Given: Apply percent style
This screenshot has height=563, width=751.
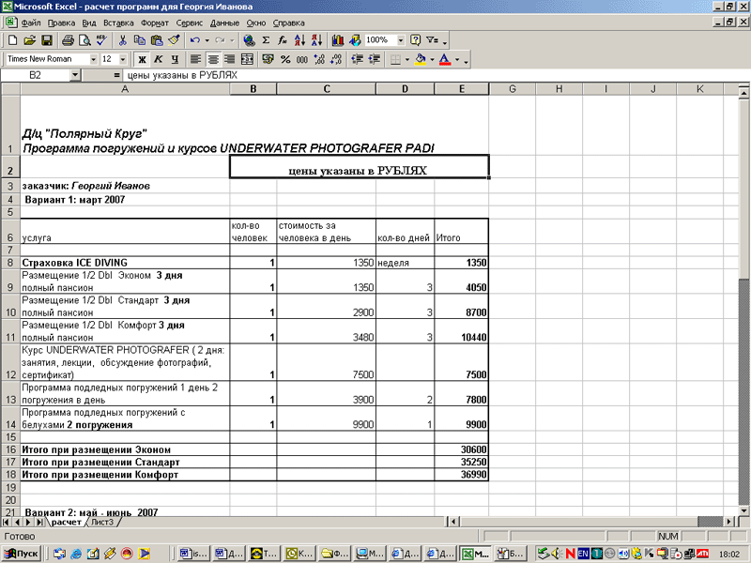Looking at the screenshot, I should [x=285, y=59].
